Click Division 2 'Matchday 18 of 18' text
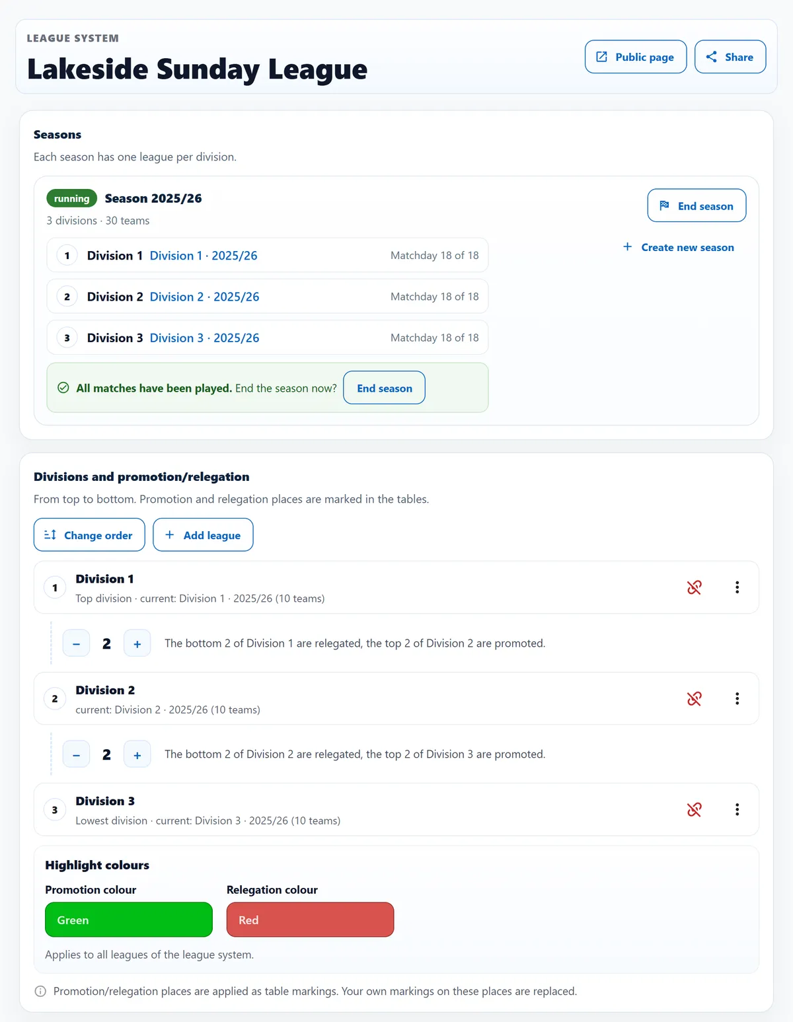 coord(435,297)
